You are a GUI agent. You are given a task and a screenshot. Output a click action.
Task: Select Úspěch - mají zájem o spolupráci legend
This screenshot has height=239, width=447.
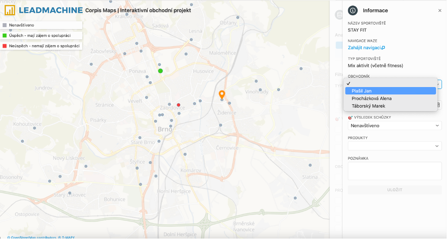point(41,35)
